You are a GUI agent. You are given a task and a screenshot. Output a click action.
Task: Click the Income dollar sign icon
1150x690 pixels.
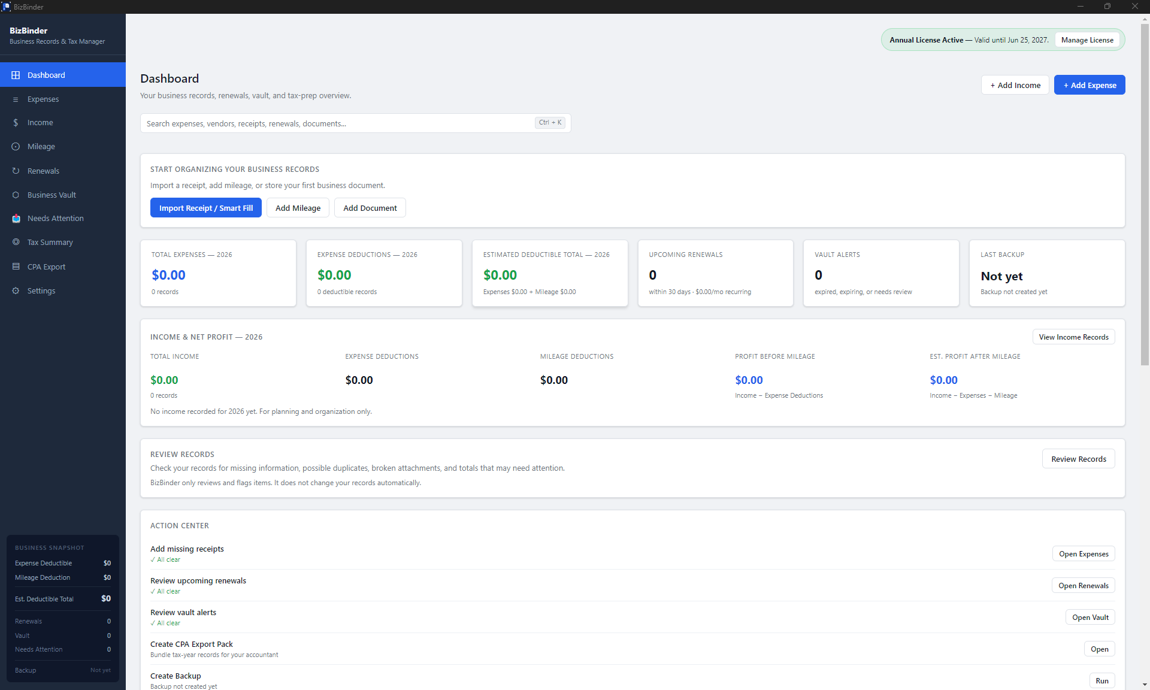click(x=16, y=123)
